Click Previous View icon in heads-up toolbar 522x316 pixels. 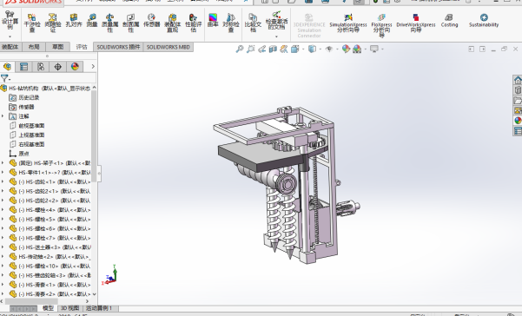tap(262, 49)
